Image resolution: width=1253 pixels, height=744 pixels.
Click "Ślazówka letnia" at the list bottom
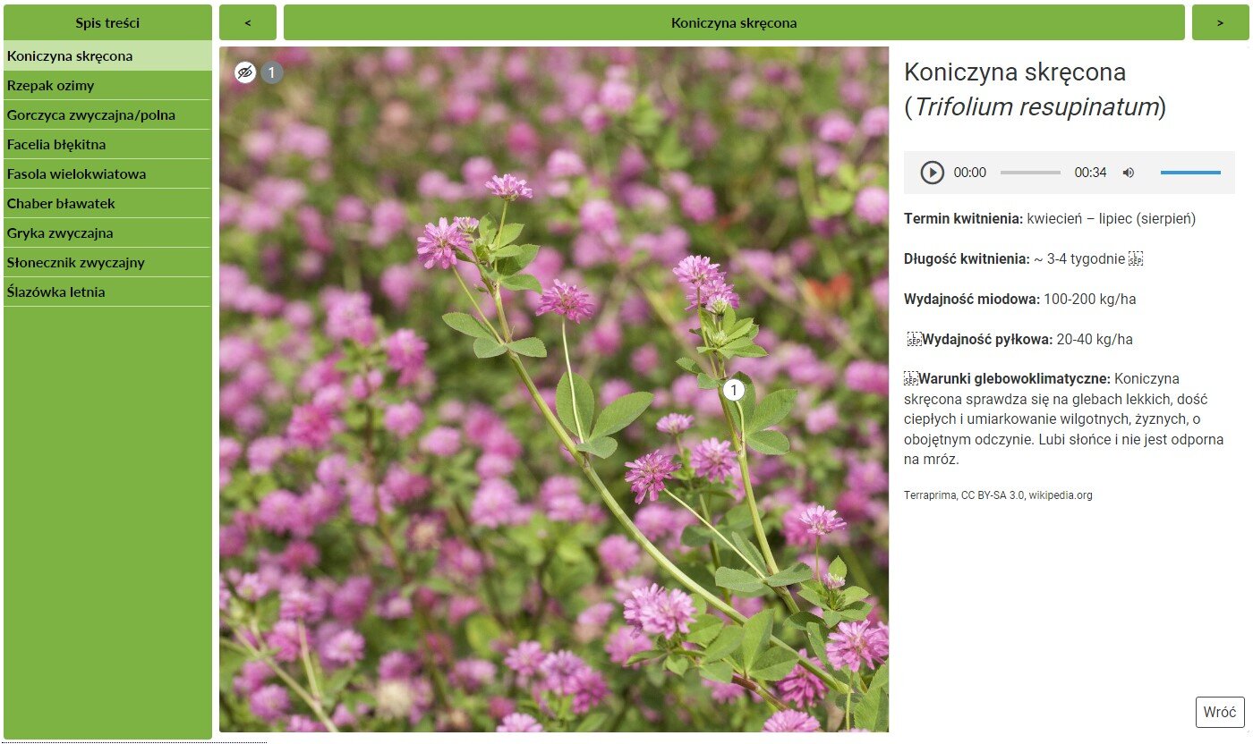[x=106, y=292]
